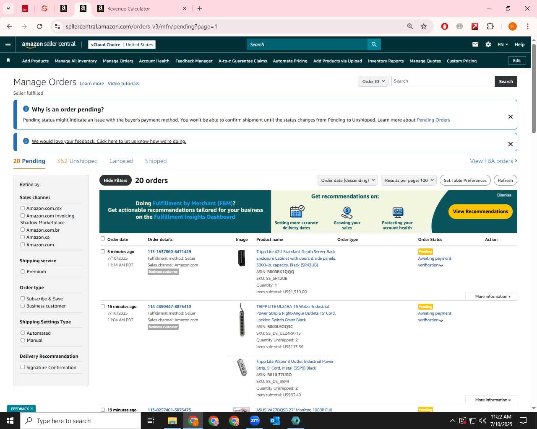
Task: Check the Amazon.ca sales channel filter
Action: tap(23, 237)
